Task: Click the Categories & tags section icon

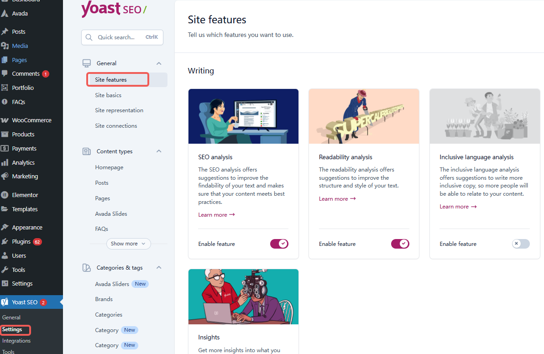Action: point(87,267)
